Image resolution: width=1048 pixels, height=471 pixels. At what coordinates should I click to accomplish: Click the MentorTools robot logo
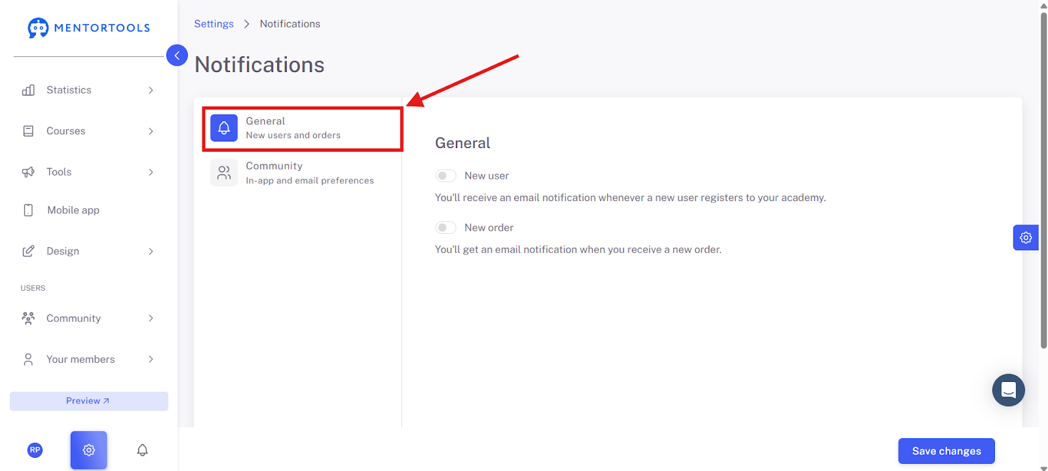pos(38,28)
